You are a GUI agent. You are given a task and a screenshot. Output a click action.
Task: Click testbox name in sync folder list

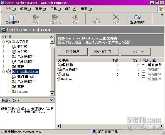(67, 79)
